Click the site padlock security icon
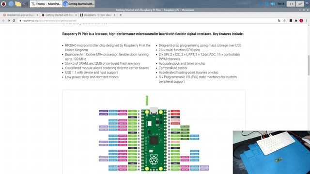Screen dimensions: 310x174 [x=20, y=21]
